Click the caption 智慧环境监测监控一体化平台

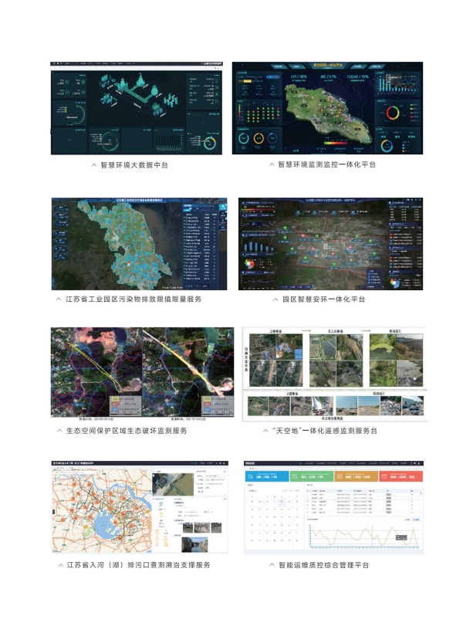point(326,164)
